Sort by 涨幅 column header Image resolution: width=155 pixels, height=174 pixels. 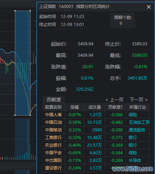point(75,107)
